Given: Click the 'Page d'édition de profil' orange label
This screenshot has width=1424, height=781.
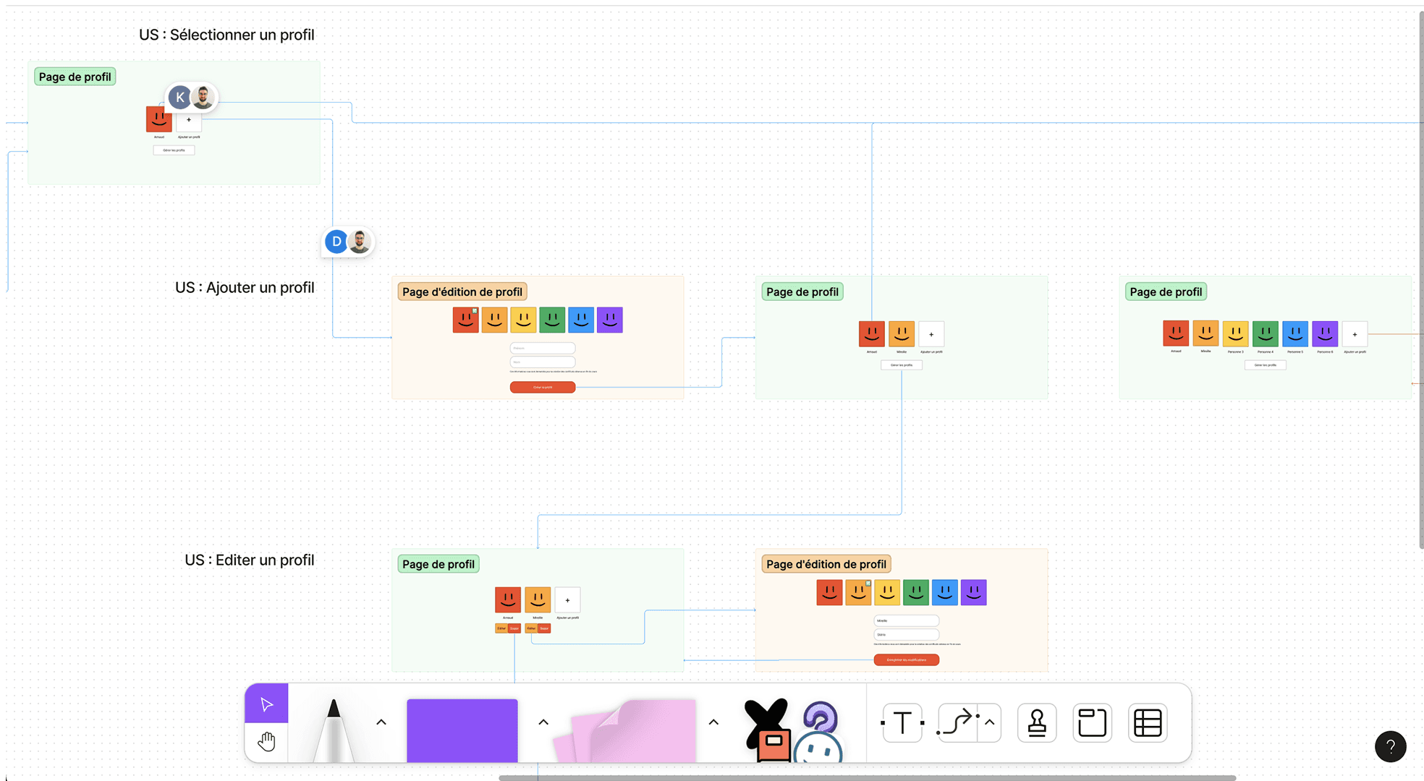Looking at the screenshot, I should (462, 292).
